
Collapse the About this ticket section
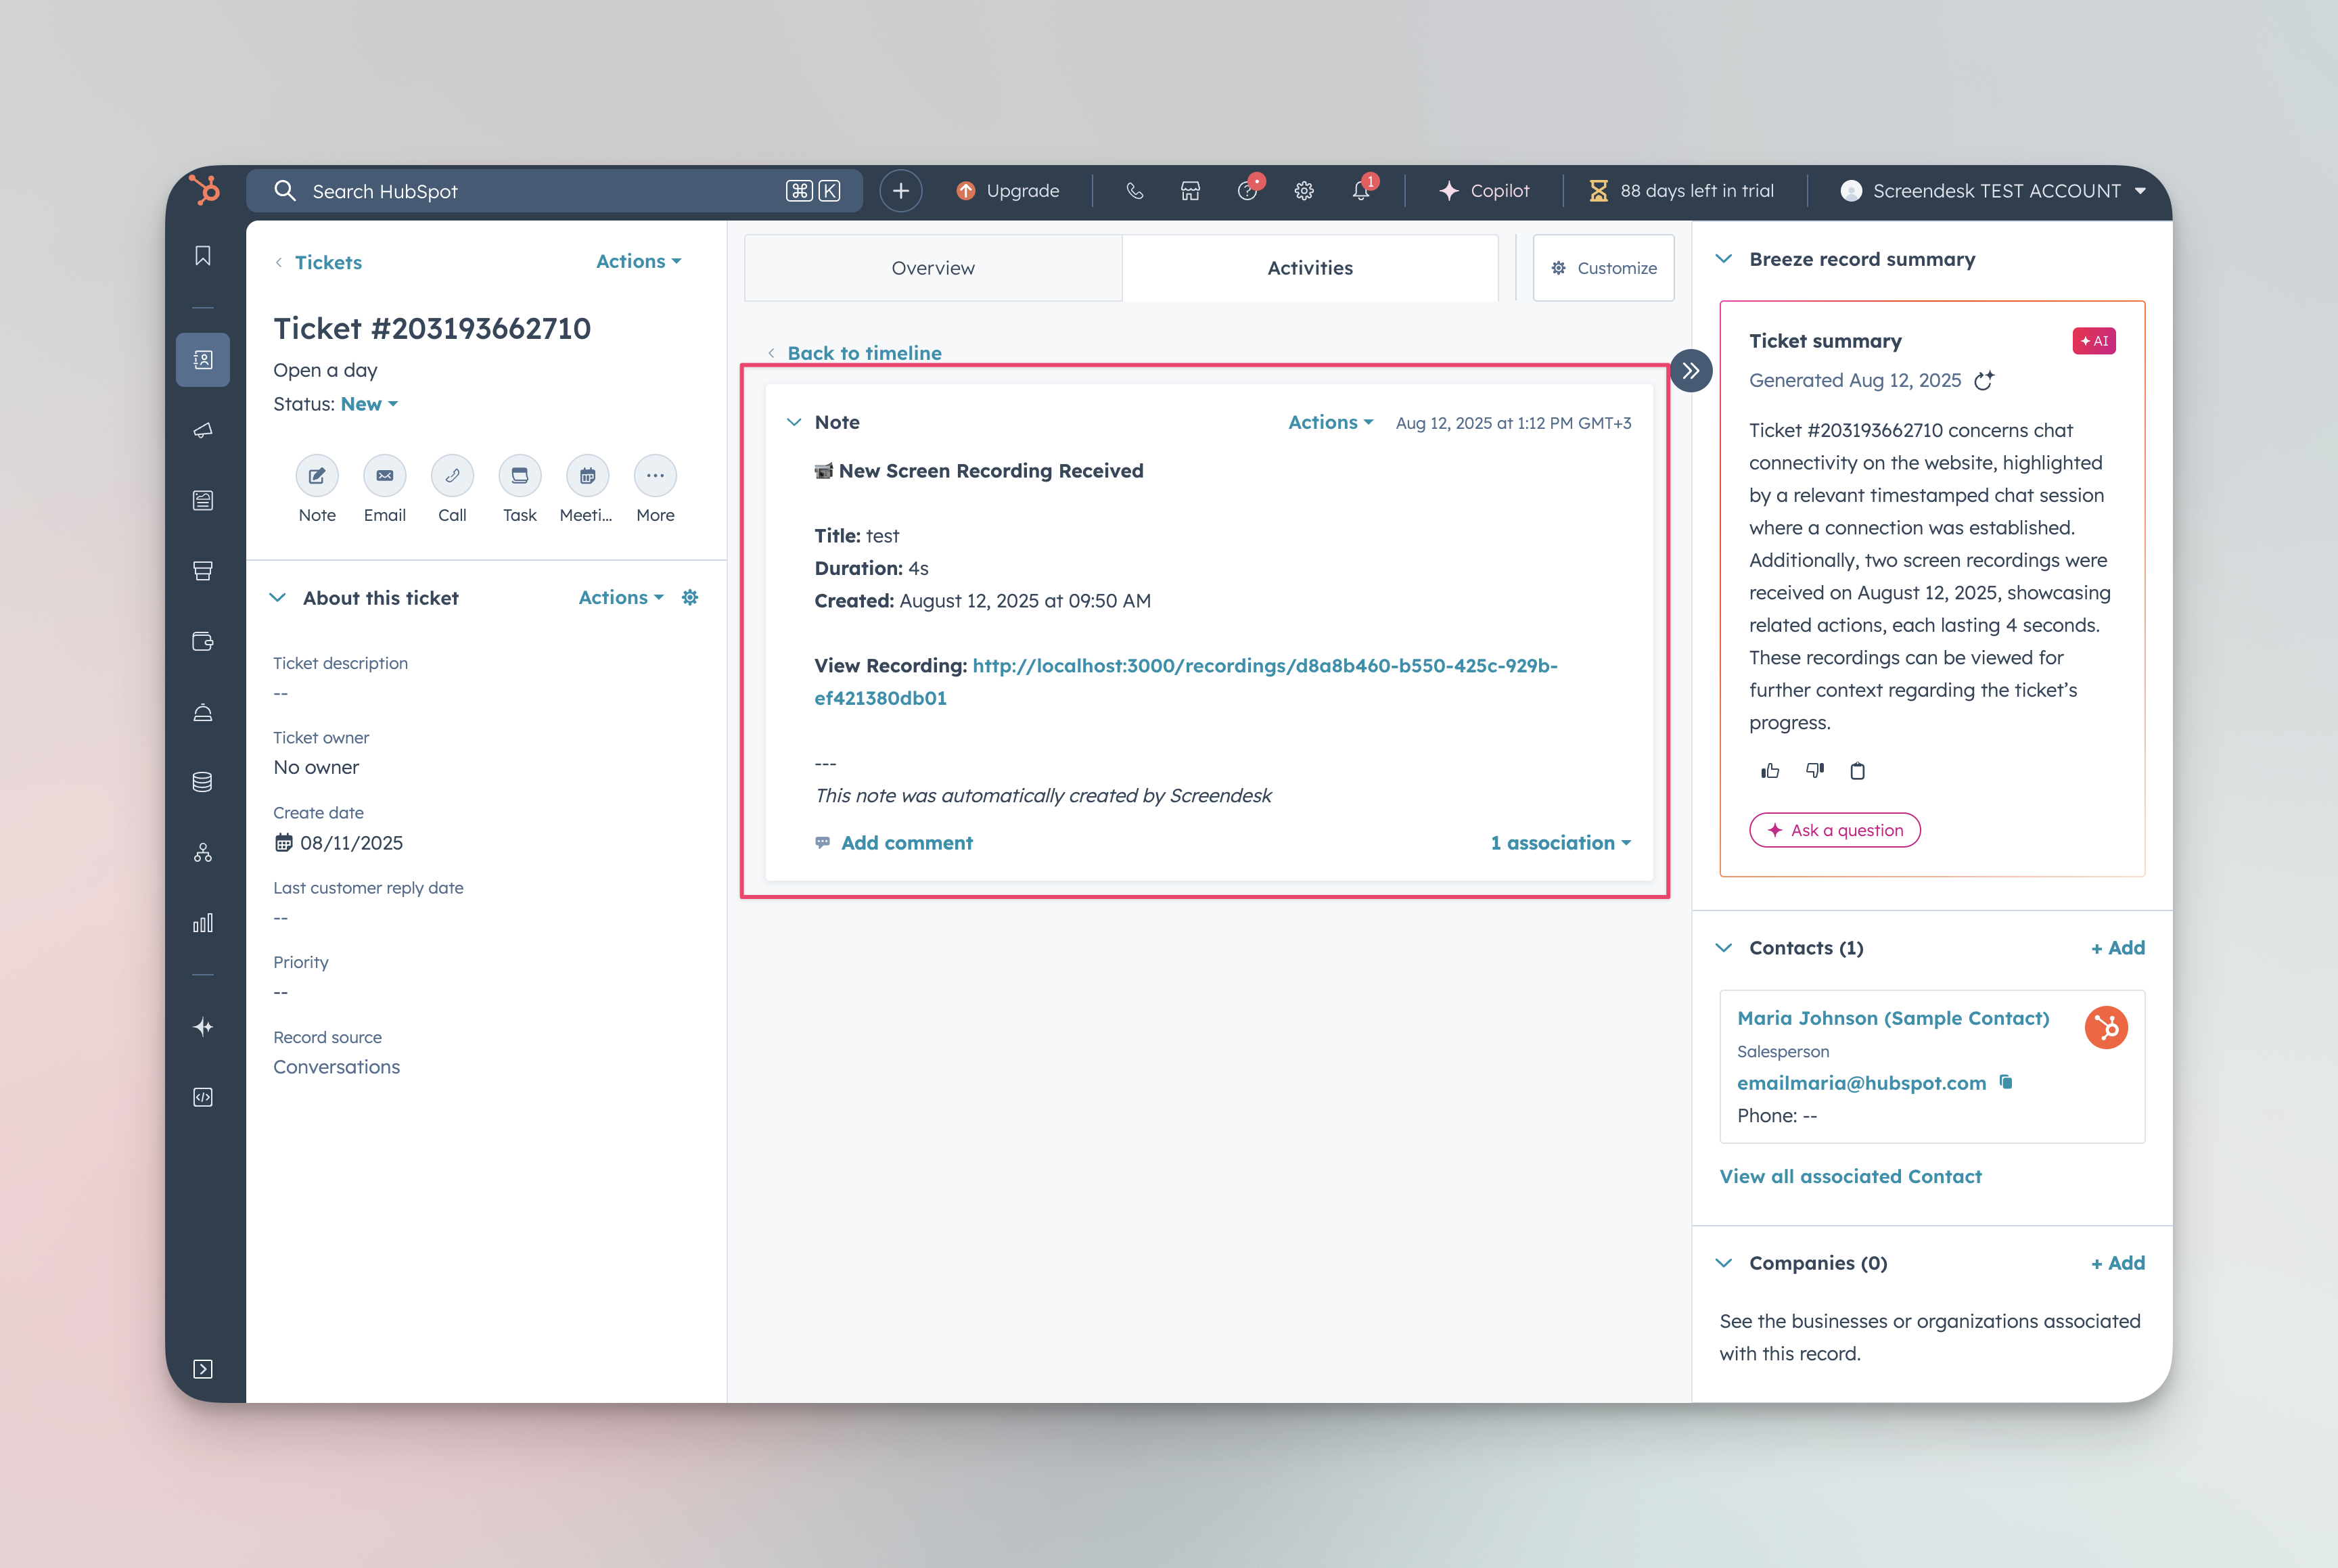click(278, 598)
